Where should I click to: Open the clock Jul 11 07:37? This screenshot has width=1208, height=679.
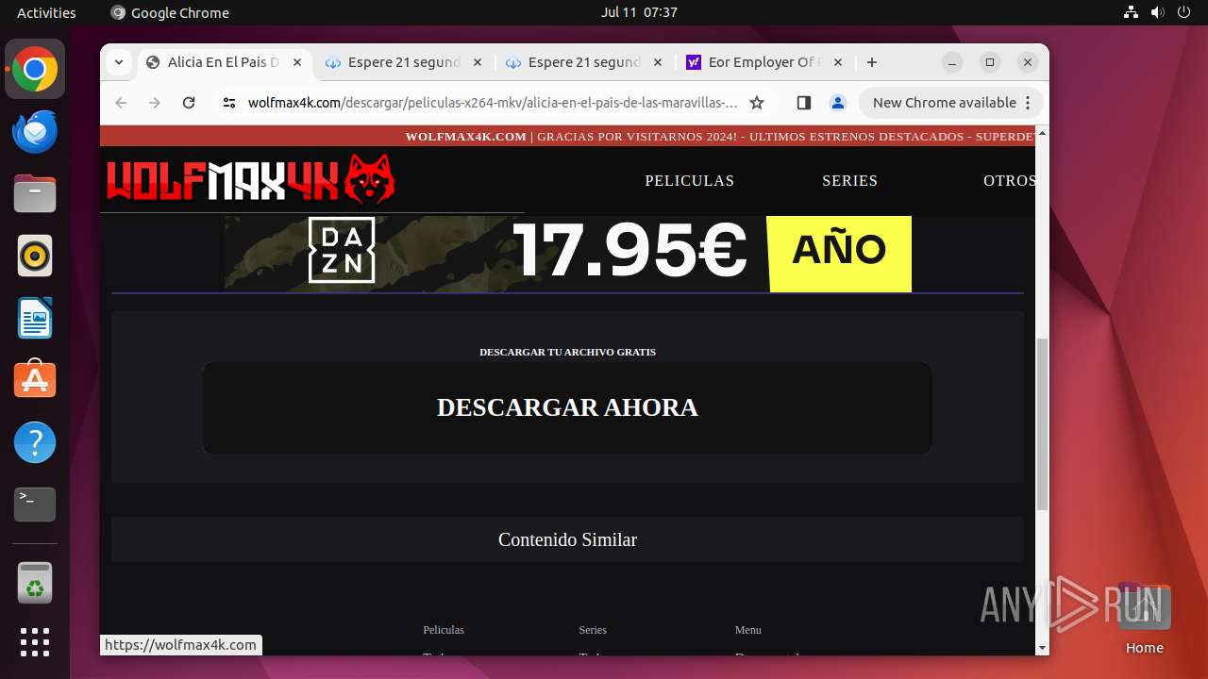(x=639, y=12)
